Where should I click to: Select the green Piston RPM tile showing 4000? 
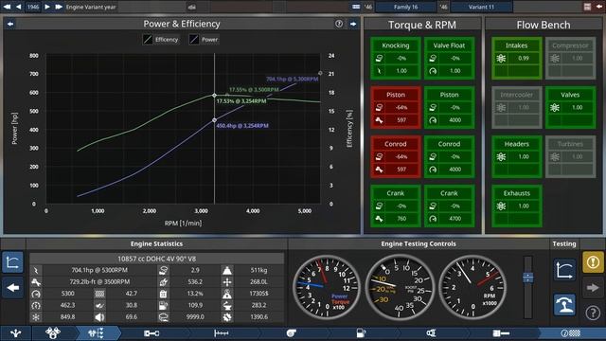tap(449, 107)
